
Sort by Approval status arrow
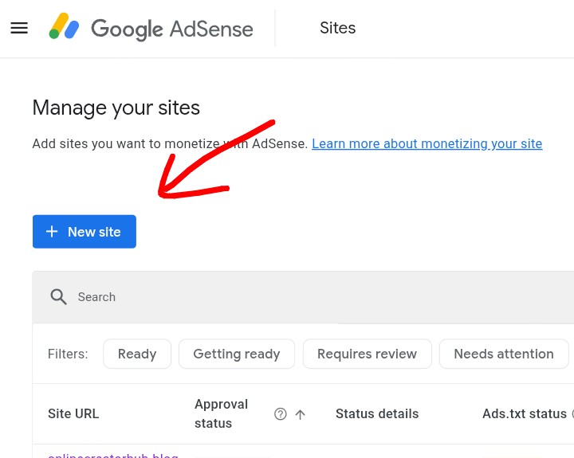click(301, 414)
